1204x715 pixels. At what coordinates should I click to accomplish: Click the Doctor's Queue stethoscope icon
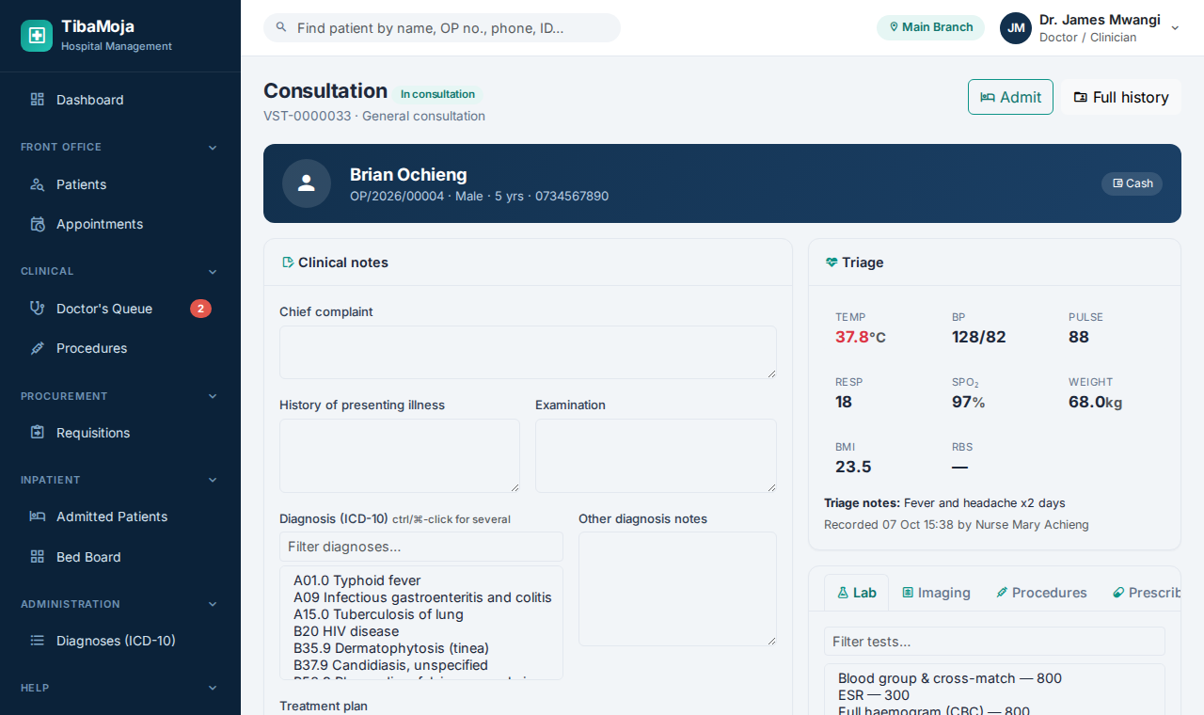(38, 309)
